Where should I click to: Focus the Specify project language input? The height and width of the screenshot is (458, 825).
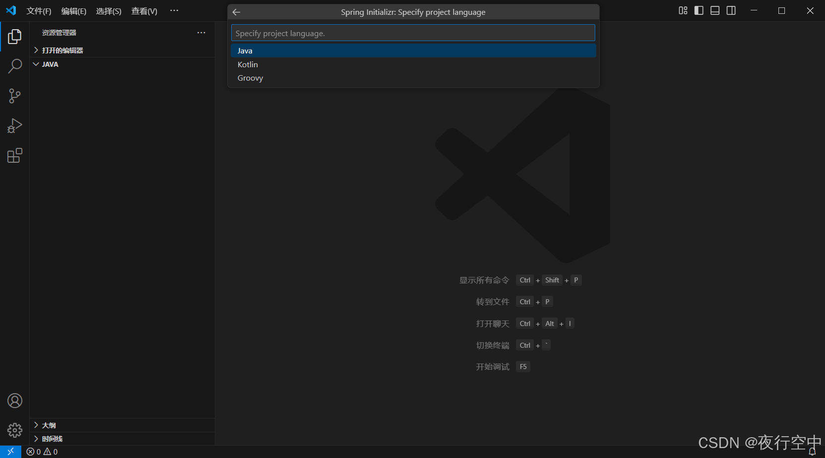coord(413,33)
